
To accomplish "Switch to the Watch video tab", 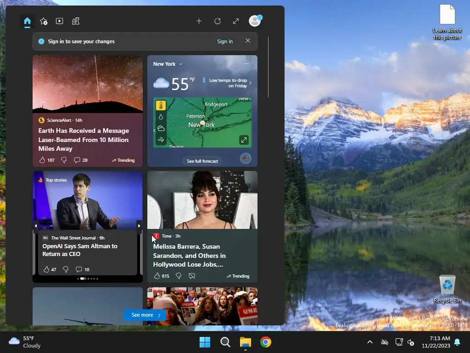I will pos(59,21).
